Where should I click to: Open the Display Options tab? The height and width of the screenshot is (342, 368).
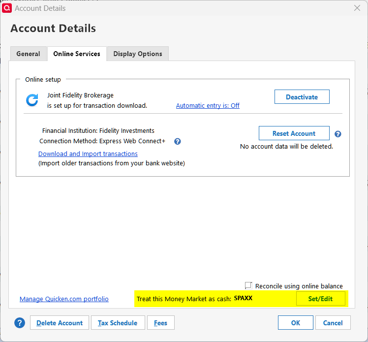[138, 54]
